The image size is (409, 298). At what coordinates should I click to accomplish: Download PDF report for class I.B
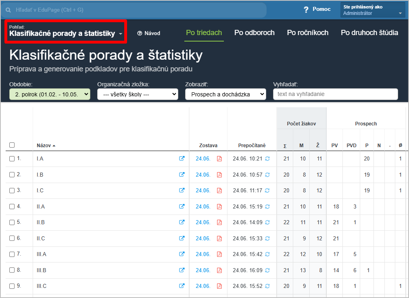(x=219, y=175)
